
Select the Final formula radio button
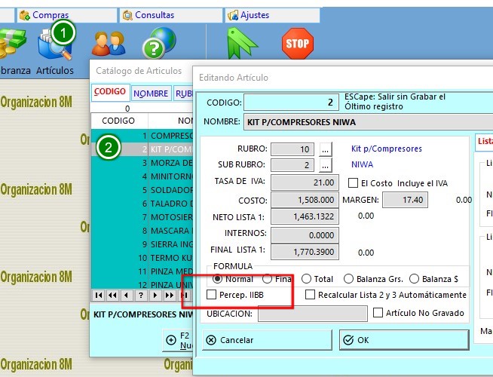[x=268, y=279]
